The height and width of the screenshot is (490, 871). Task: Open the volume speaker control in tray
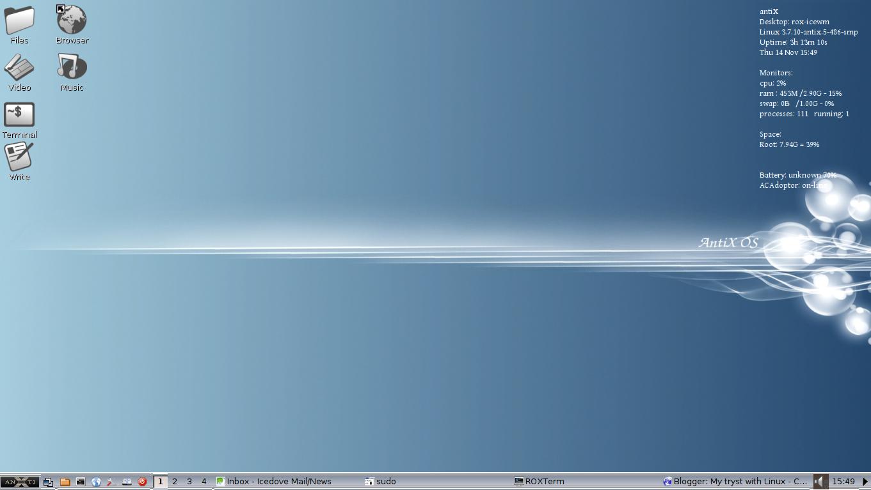pyautogui.click(x=820, y=482)
